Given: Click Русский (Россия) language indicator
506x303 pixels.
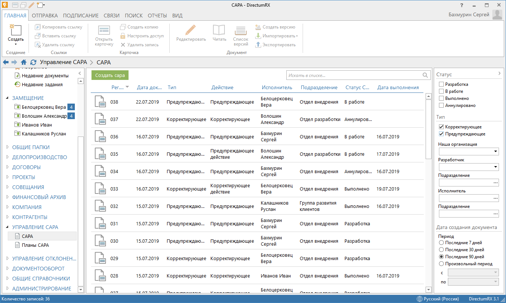Looking at the screenshot, I should click(x=437, y=299).
